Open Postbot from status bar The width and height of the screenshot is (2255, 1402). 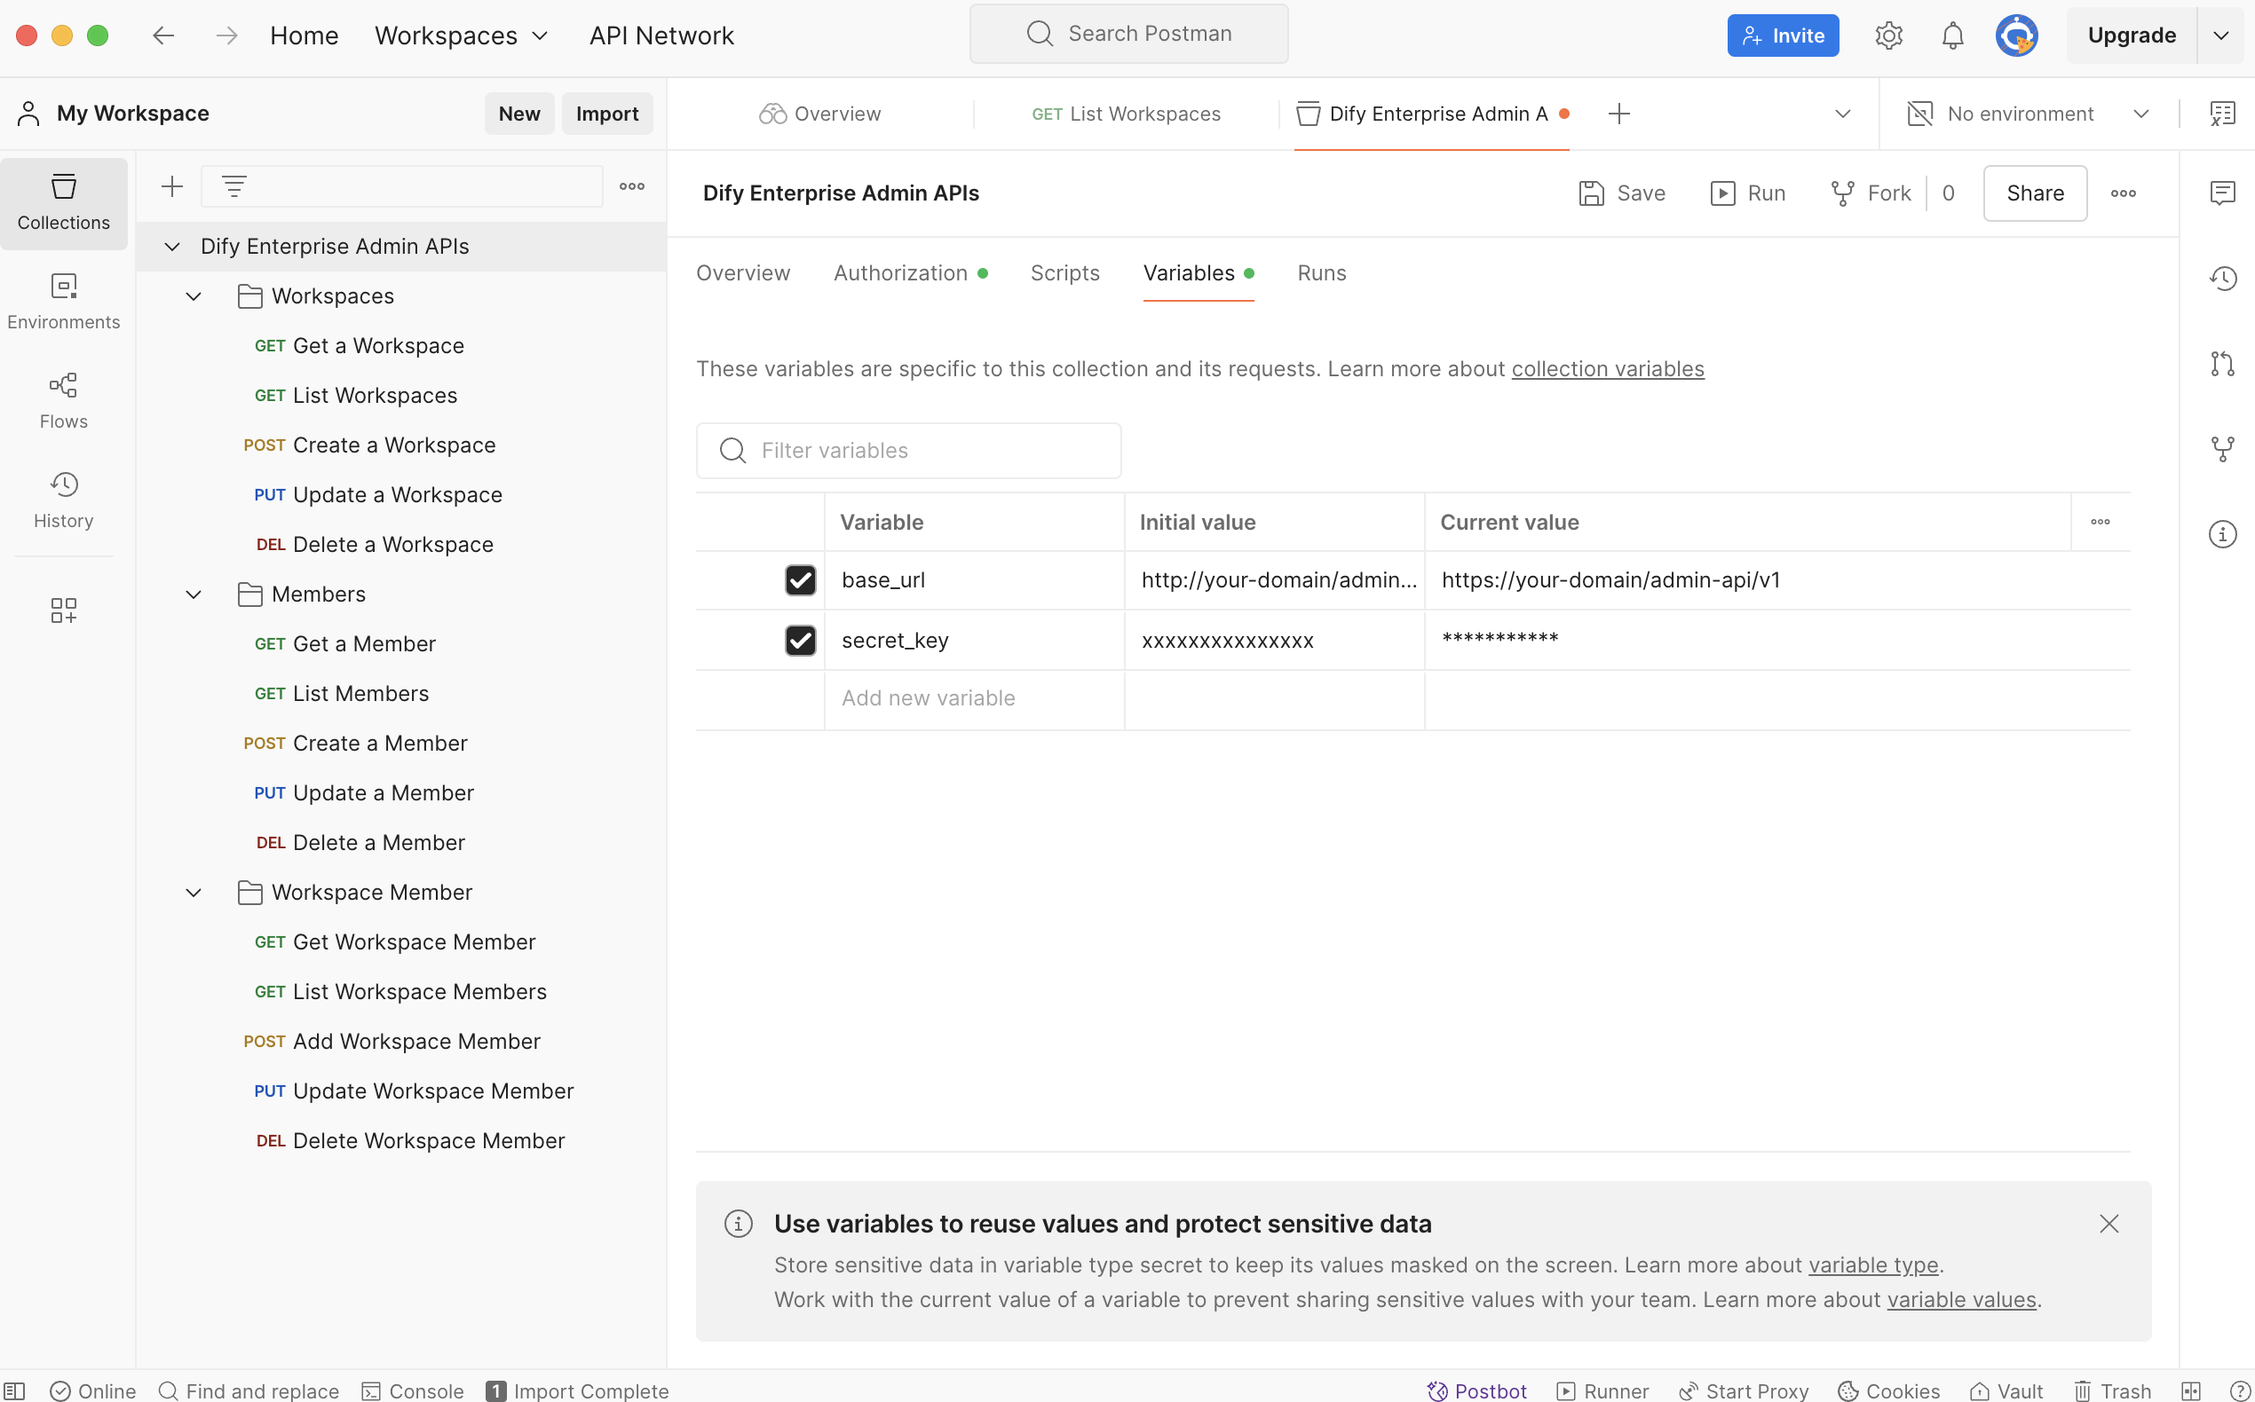[x=1476, y=1390]
